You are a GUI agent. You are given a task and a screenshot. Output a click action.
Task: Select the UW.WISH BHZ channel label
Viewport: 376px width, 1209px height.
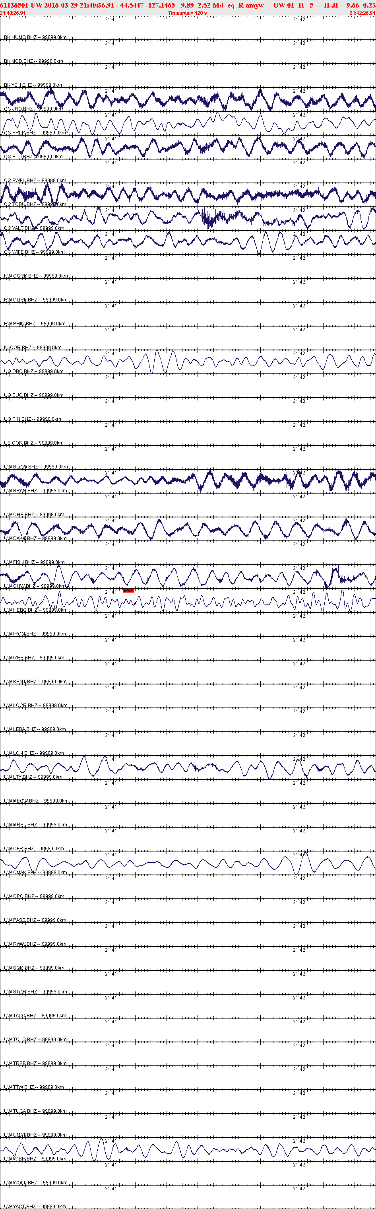[x=35, y=1159]
